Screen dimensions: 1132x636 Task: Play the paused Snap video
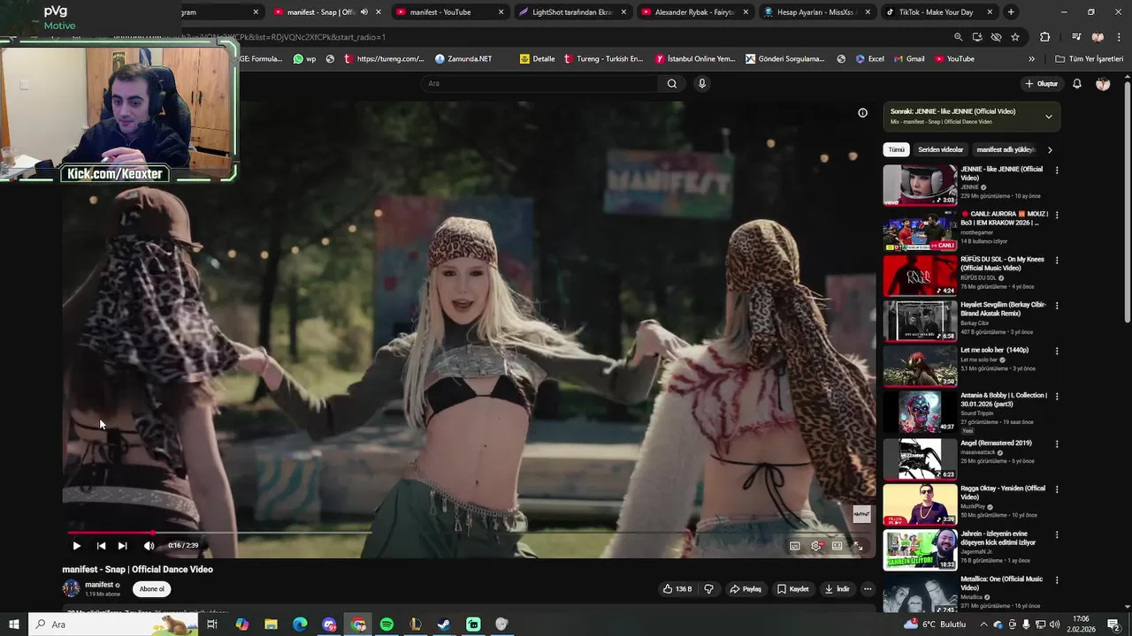76,546
